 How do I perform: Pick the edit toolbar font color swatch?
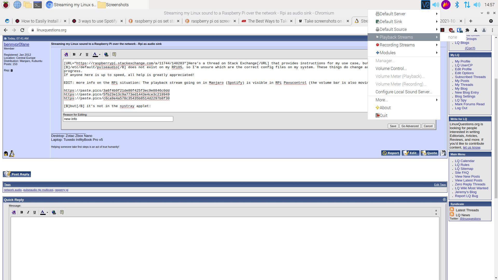[95, 54]
